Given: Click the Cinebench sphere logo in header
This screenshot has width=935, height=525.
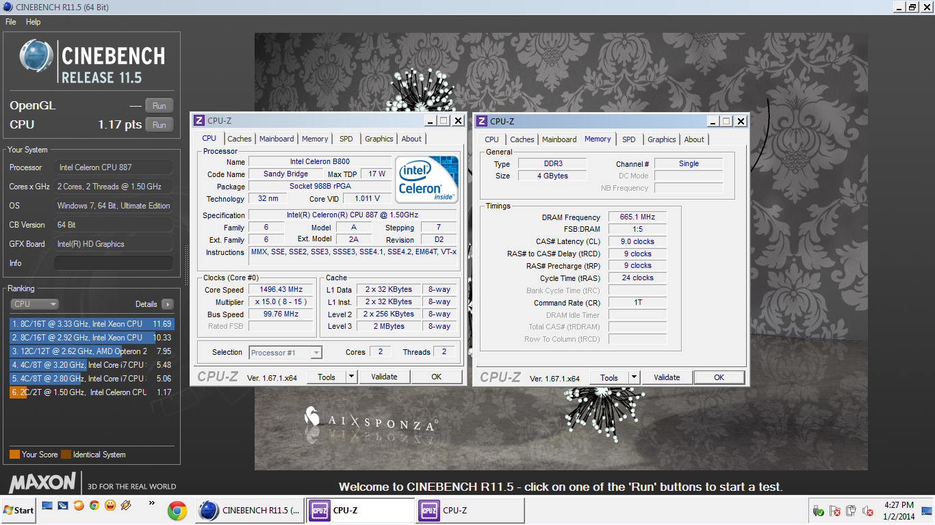Looking at the screenshot, I should pos(37,57).
